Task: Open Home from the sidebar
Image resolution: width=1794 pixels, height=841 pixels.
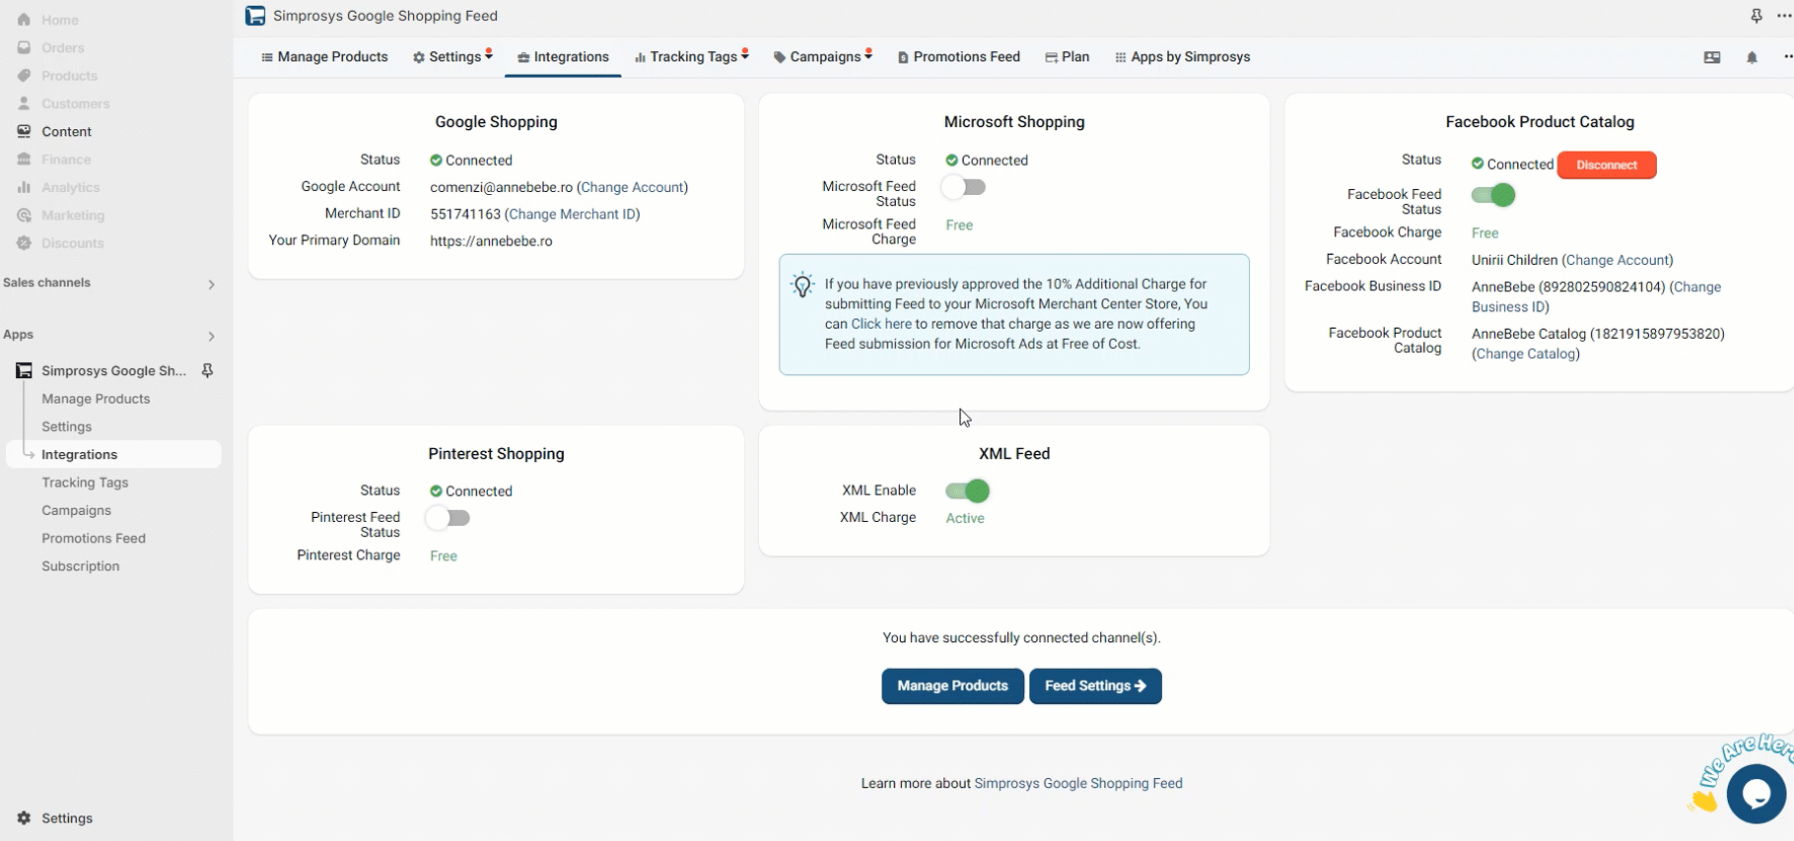Action: tap(59, 20)
